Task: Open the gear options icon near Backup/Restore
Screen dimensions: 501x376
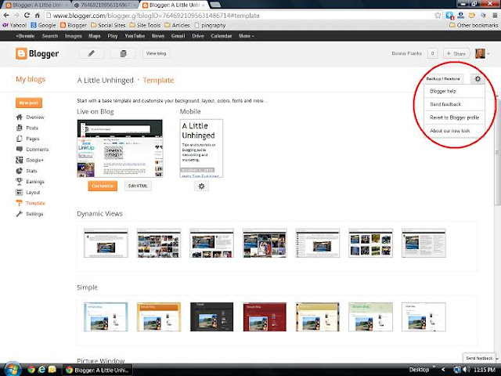Action: point(478,78)
